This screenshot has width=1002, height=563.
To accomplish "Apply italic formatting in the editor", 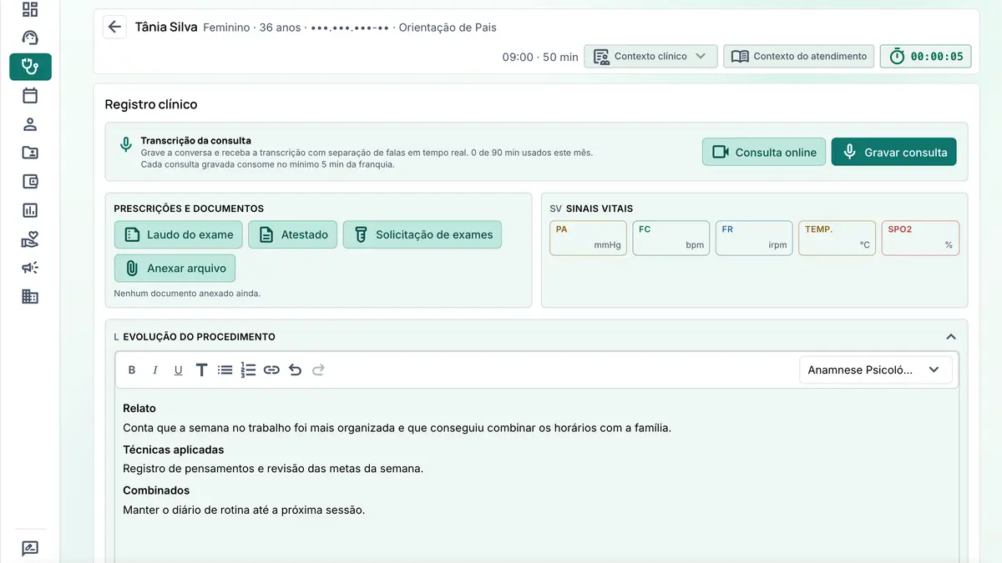I will [154, 369].
